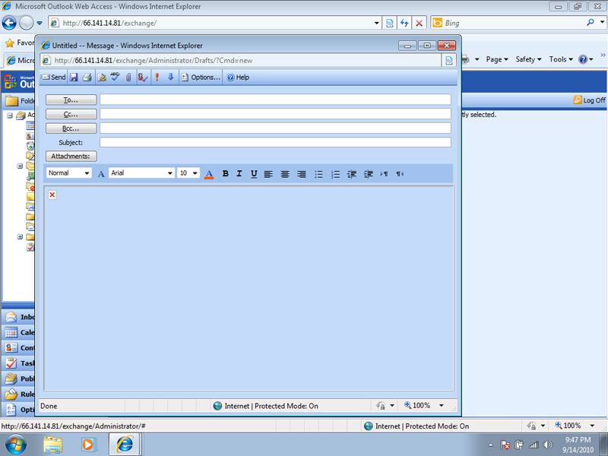
Task: Open the To recipients picker
Action: click(x=71, y=99)
